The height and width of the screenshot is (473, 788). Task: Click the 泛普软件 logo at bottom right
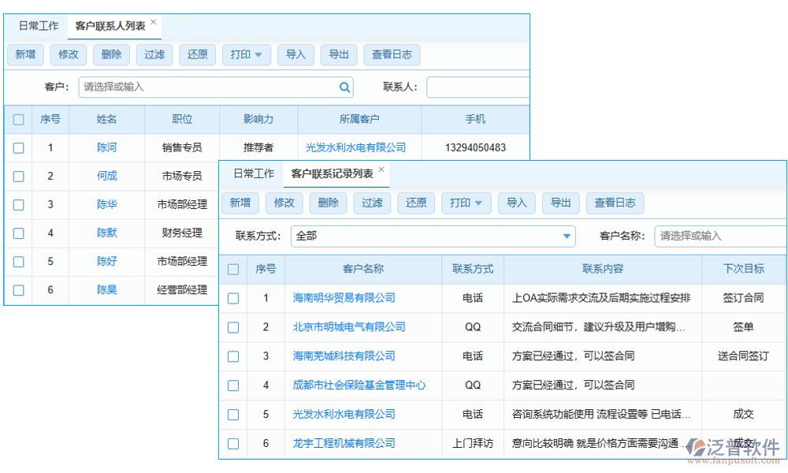[732, 447]
